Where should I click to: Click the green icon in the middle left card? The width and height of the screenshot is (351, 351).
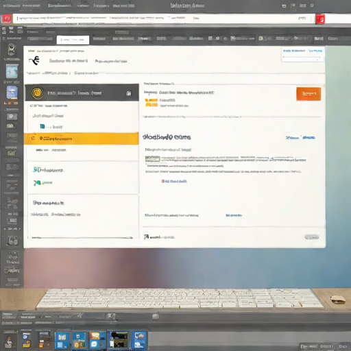coord(37,182)
